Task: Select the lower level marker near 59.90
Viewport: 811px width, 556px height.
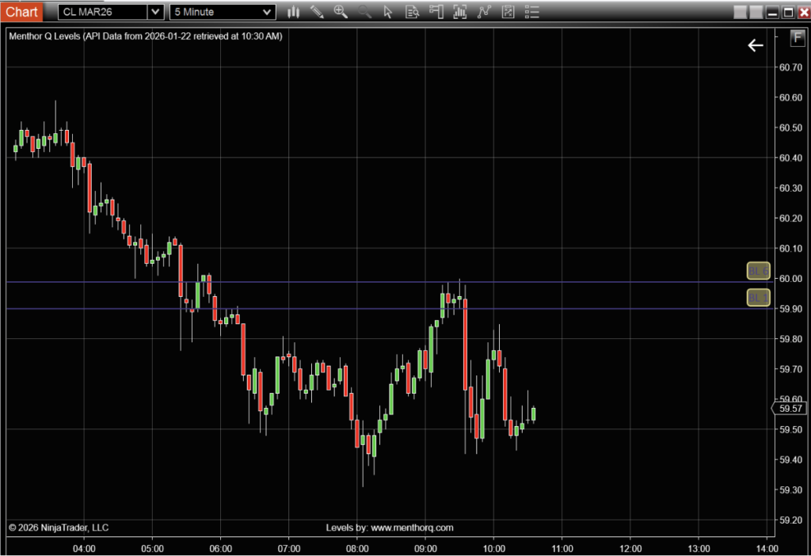Action: tap(758, 298)
